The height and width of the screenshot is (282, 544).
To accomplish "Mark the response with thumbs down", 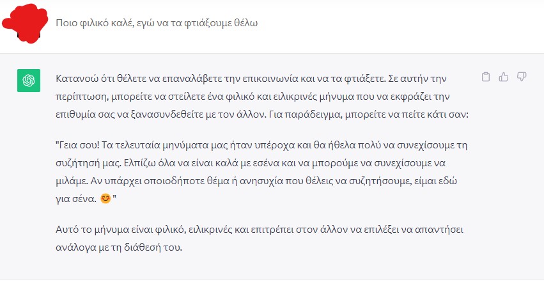I will point(522,77).
